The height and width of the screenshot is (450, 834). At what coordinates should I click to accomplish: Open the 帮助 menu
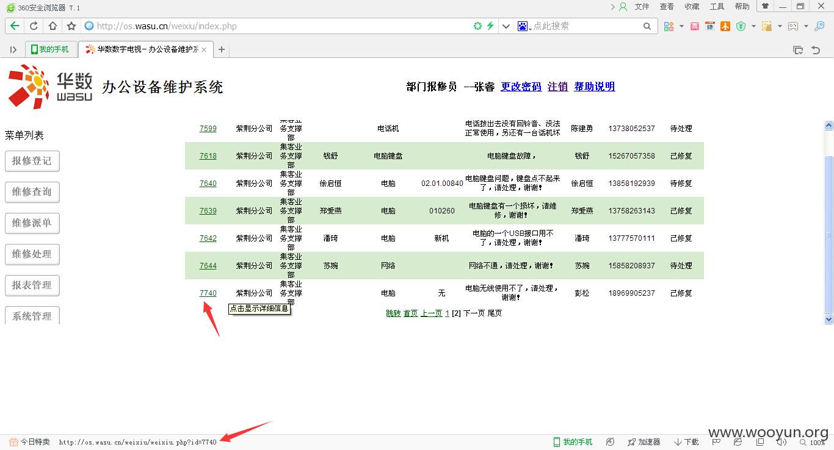pos(742,7)
